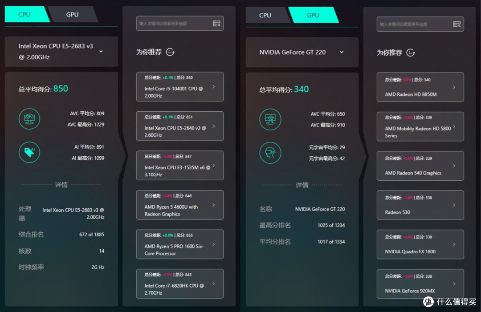
Task: Select highlighted GPU tab in right panel
Action: pyautogui.click(x=313, y=15)
